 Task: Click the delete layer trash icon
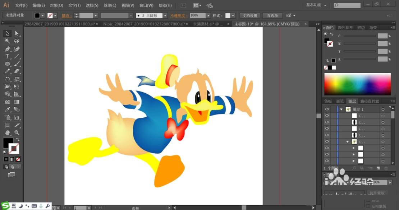click(x=386, y=168)
